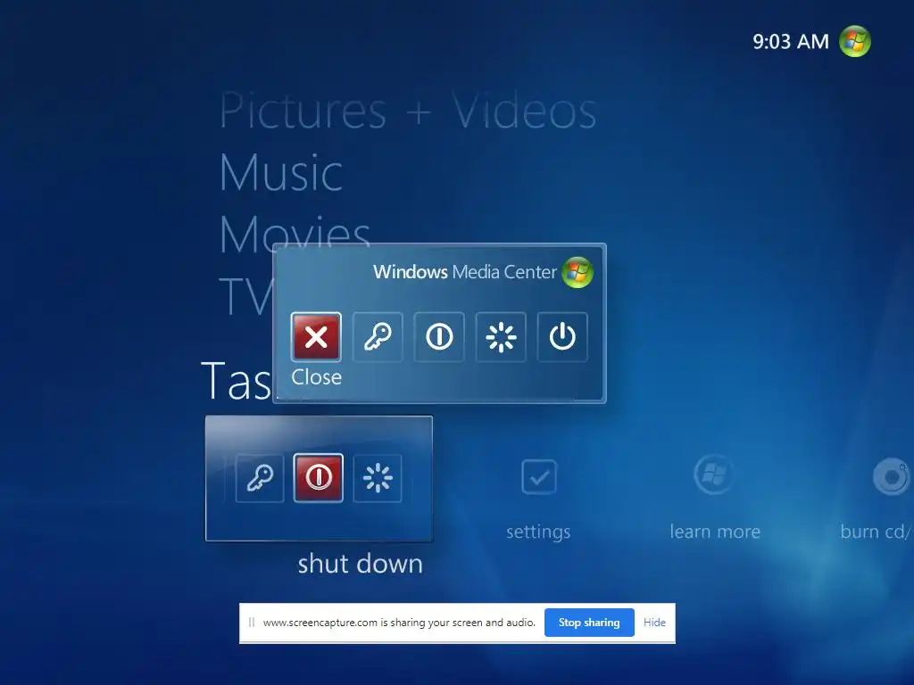Screen dimensions: 914x685
Task: Open the learn more Windows icon
Action: click(713, 475)
